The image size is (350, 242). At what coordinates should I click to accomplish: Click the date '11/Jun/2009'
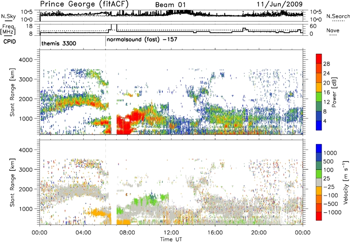tap(280, 4)
